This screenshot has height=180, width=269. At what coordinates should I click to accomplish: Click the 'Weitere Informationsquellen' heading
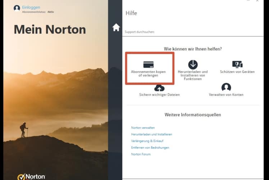(x=193, y=115)
